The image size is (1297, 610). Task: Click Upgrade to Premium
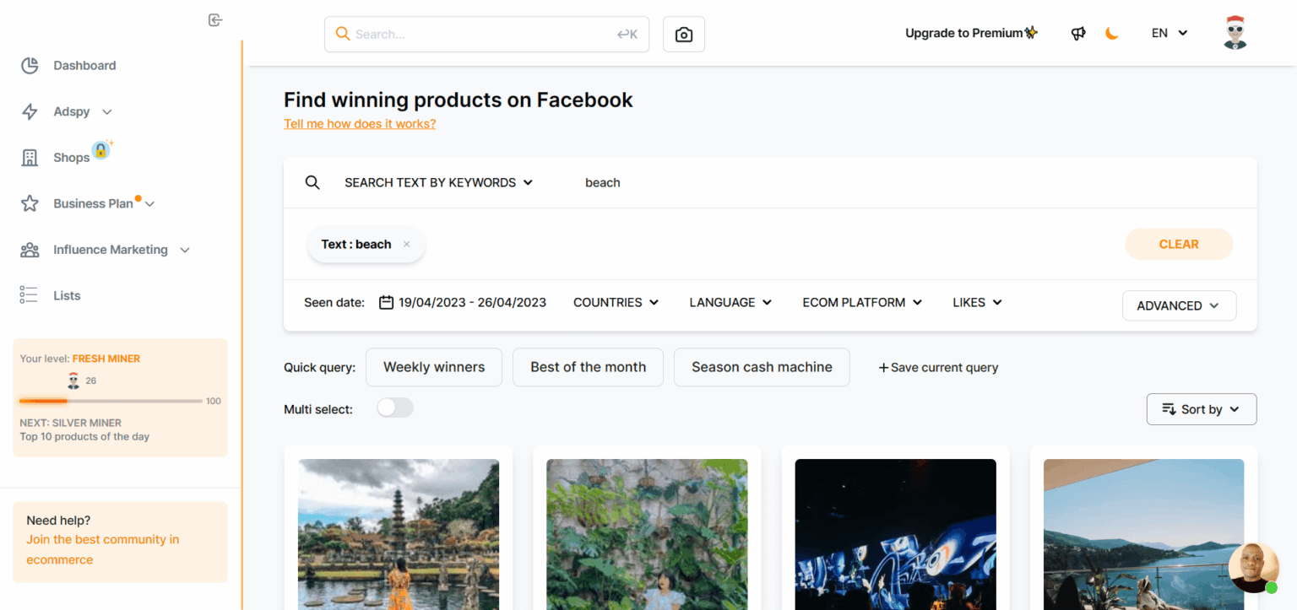click(x=971, y=33)
